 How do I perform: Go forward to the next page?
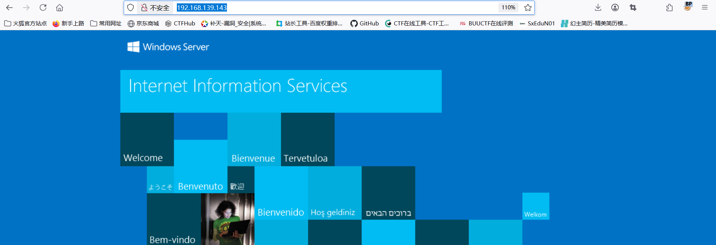click(26, 7)
